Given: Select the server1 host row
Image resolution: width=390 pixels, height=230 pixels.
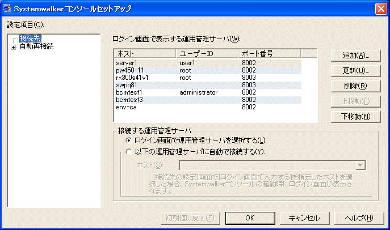Looking at the screenshot, I should click(x=208, y=63).
